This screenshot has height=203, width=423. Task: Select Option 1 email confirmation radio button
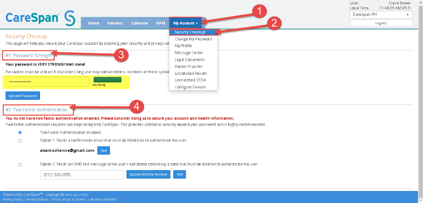pos(20,141)
